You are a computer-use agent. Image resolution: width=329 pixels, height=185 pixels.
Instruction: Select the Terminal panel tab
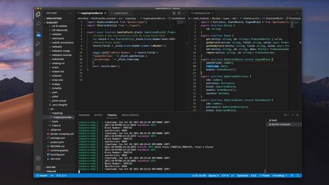pos(112,115)
